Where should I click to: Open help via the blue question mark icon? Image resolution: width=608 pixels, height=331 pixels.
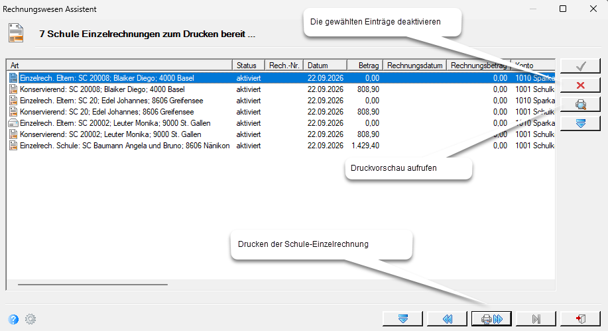point(13,319)
